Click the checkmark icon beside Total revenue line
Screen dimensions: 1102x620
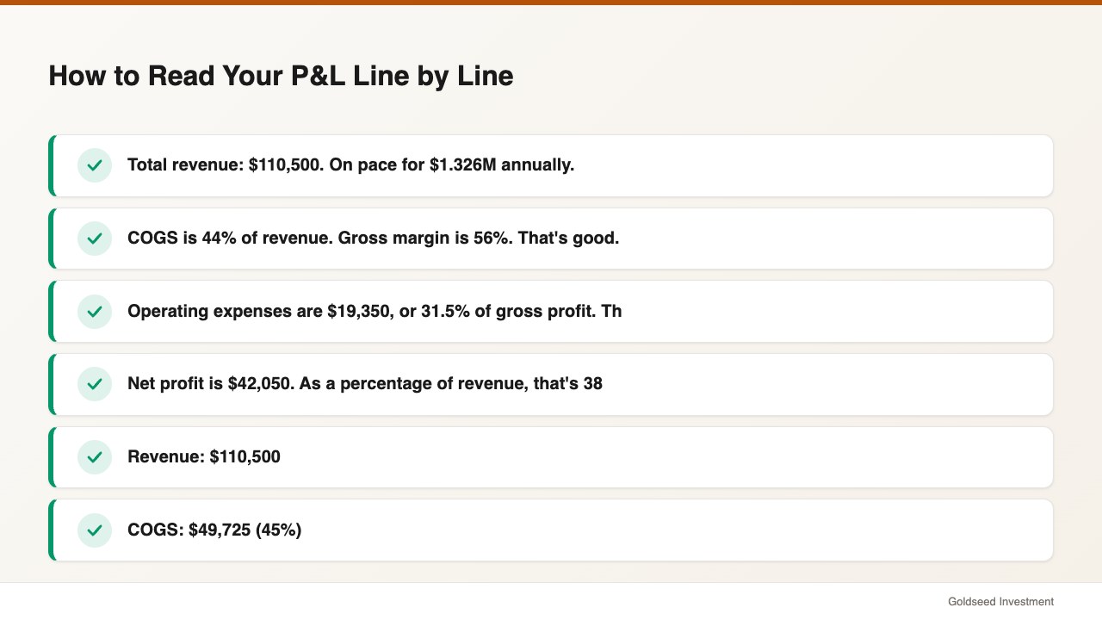point(95,165)
